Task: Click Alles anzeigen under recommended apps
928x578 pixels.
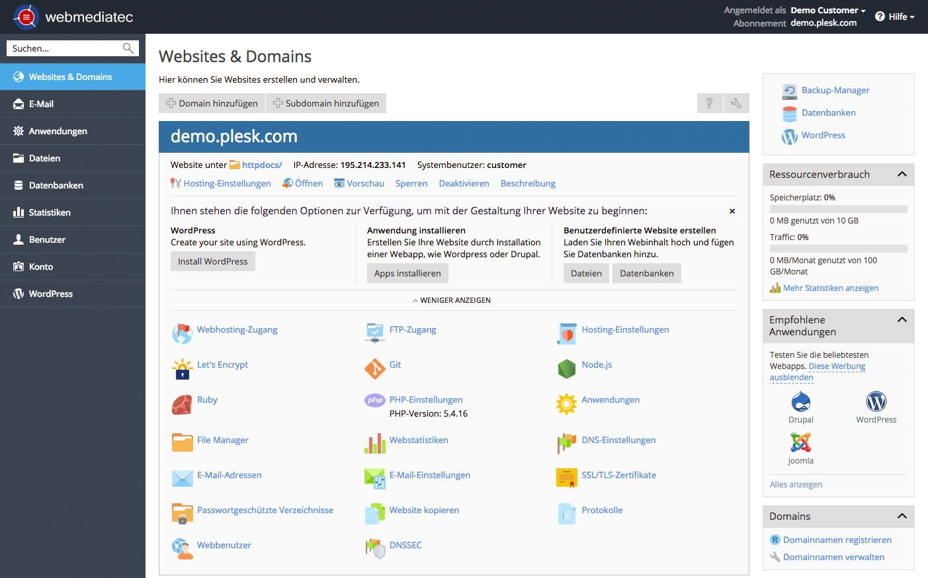Action: pyautogui.click(x=796, y=485)
